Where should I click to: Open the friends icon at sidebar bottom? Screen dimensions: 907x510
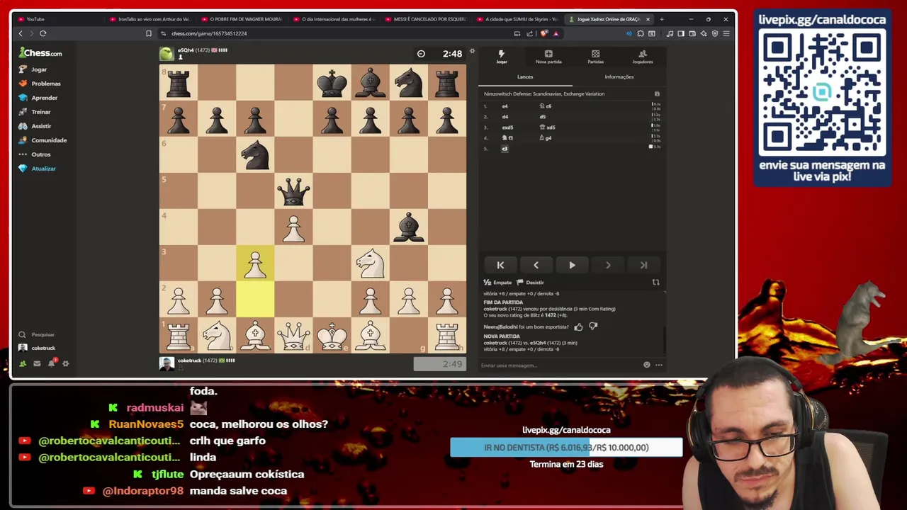click(x=23, y=363)
